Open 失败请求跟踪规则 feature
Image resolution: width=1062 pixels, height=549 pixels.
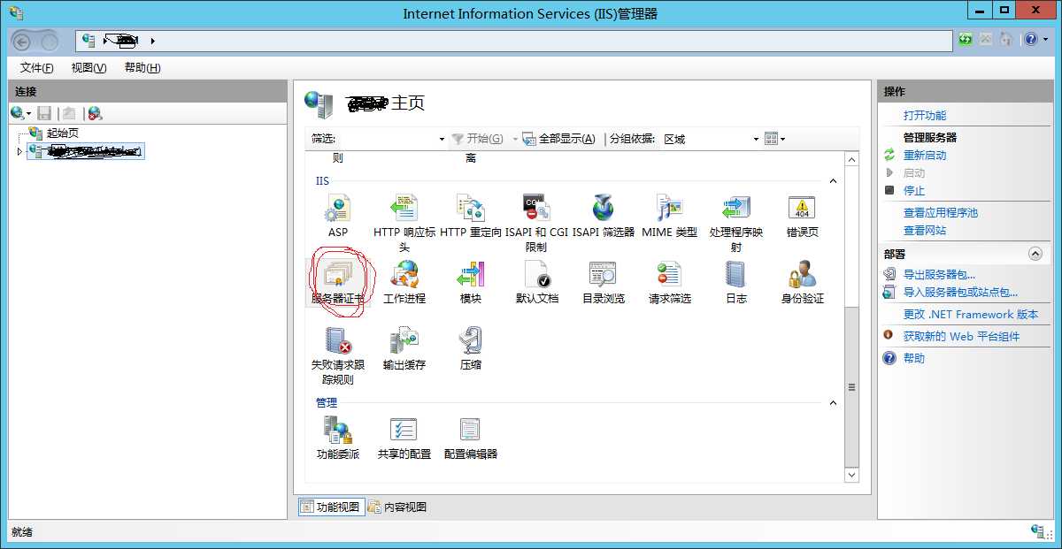coord(338,355)
